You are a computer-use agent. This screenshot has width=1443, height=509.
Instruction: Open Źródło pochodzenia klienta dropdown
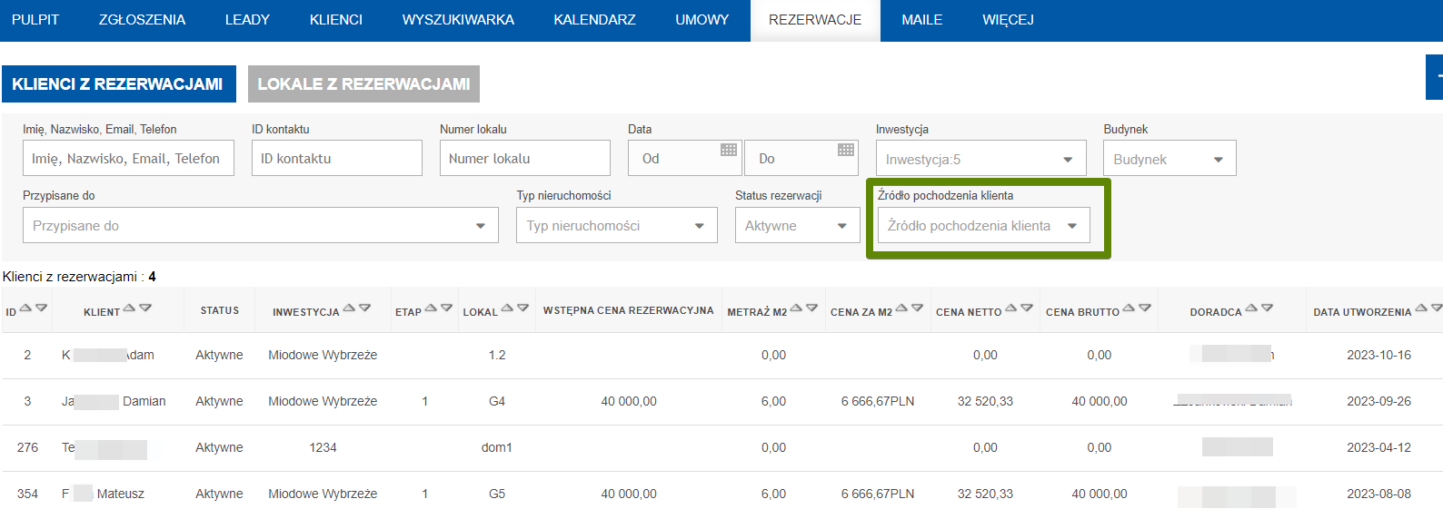pyautogui.click(x=984, y=225)
